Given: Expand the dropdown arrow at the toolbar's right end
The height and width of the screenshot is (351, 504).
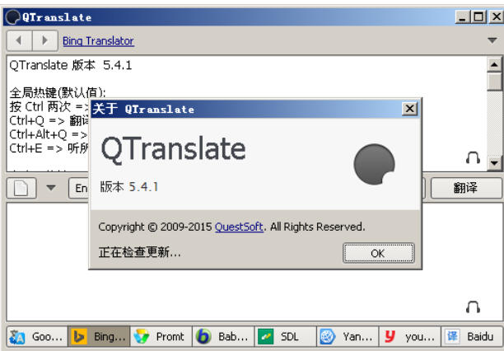Looking at the screenshot, I should click(x=492, y=40).
